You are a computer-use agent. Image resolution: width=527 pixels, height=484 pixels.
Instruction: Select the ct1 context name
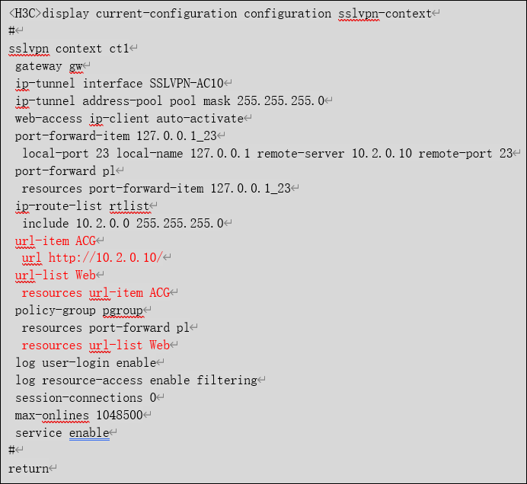119,49
